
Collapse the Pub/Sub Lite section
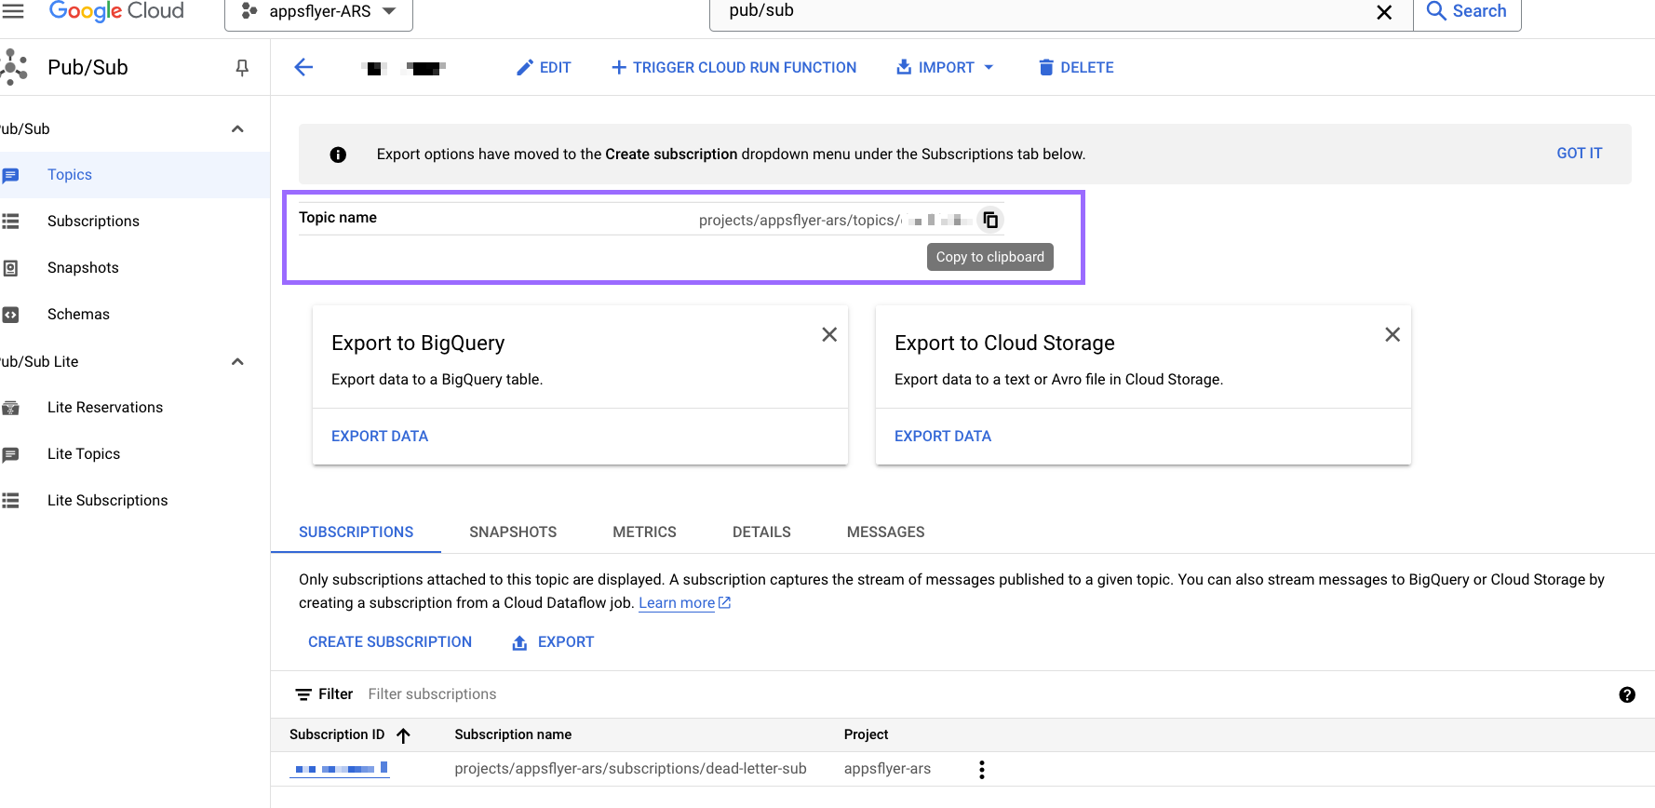tap(237, 361)
